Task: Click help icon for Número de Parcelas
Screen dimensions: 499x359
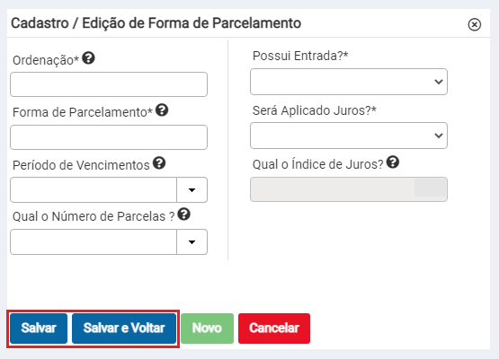Action: coord(183,215)
